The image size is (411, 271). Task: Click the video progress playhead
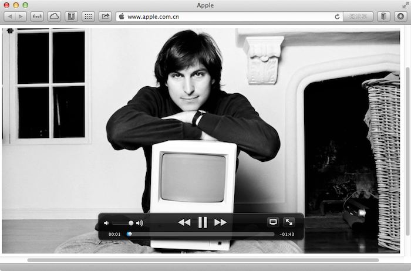pos(129,234)
